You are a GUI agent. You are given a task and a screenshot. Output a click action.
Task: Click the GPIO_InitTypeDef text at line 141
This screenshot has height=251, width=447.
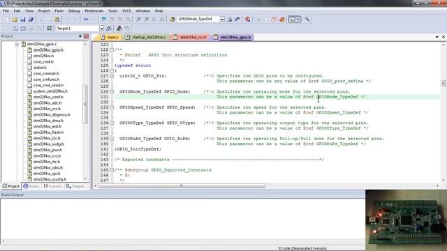[139, 149]
